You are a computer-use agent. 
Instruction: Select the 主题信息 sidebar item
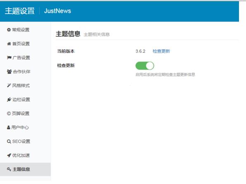pos(25,169)
